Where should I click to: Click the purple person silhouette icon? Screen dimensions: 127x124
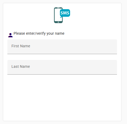pyautogui.click(x=10, y=35)
